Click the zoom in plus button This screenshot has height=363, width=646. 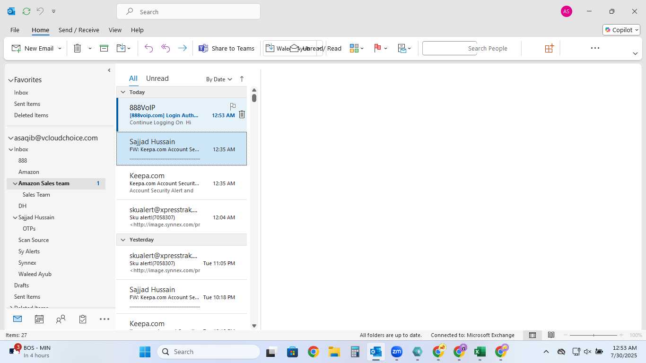(x=621, y=335)
